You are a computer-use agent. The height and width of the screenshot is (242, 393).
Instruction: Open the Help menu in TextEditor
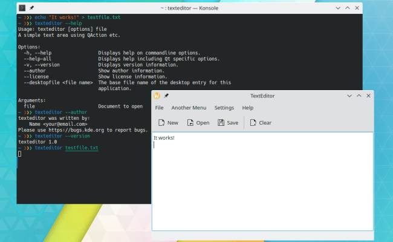[x=248, y=108]
